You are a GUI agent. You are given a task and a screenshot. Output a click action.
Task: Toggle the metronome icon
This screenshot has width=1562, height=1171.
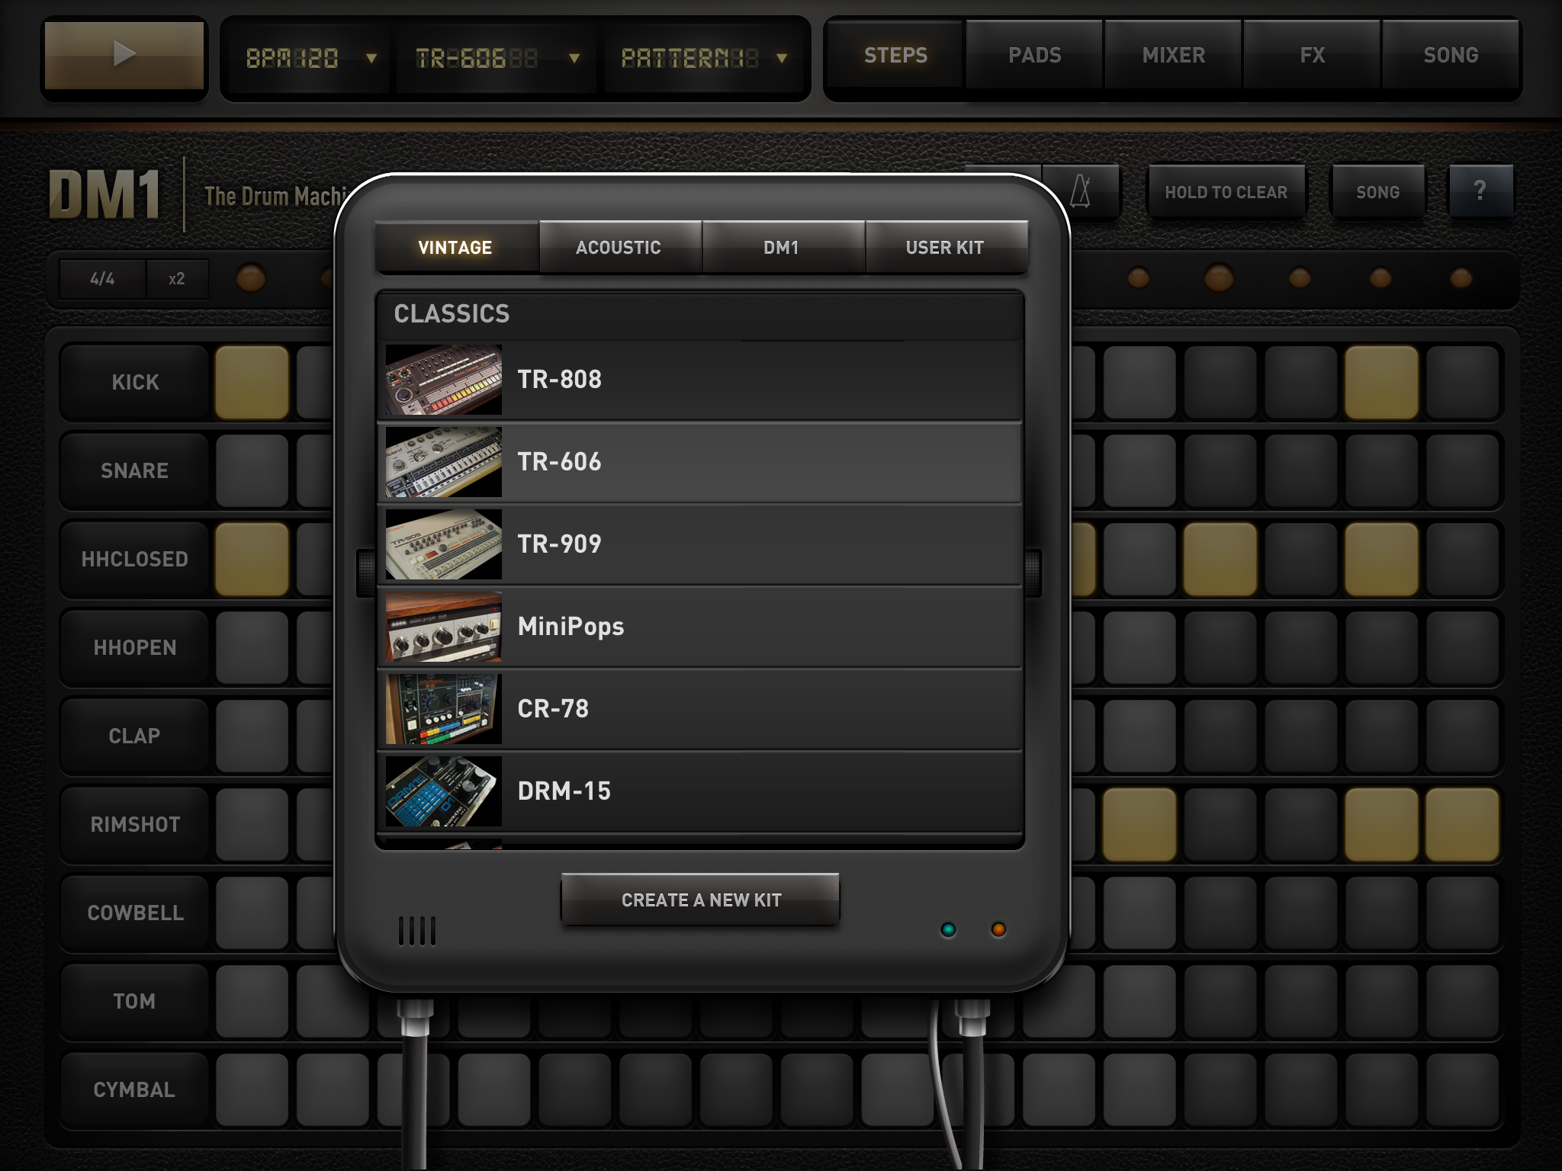(1081, 191)
